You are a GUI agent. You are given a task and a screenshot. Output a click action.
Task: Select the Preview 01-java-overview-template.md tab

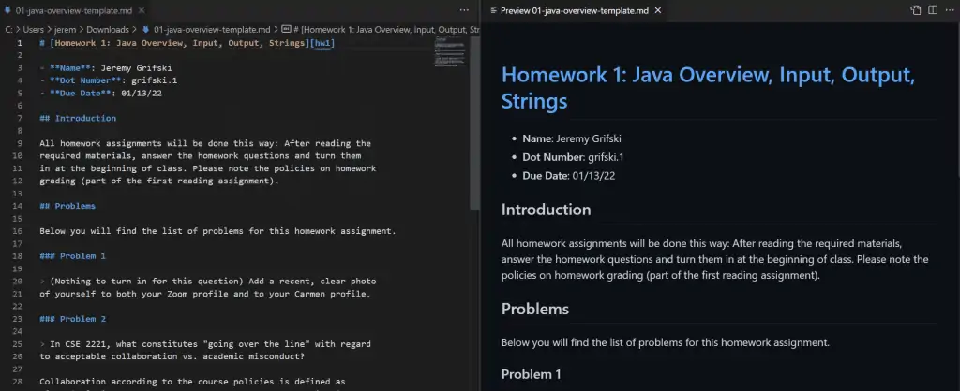[577, 10]
